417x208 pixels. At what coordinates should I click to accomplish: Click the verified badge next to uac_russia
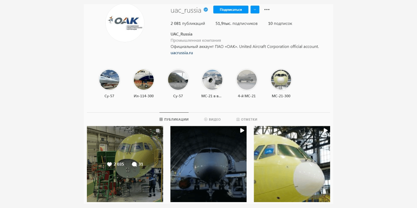(206, 10)
